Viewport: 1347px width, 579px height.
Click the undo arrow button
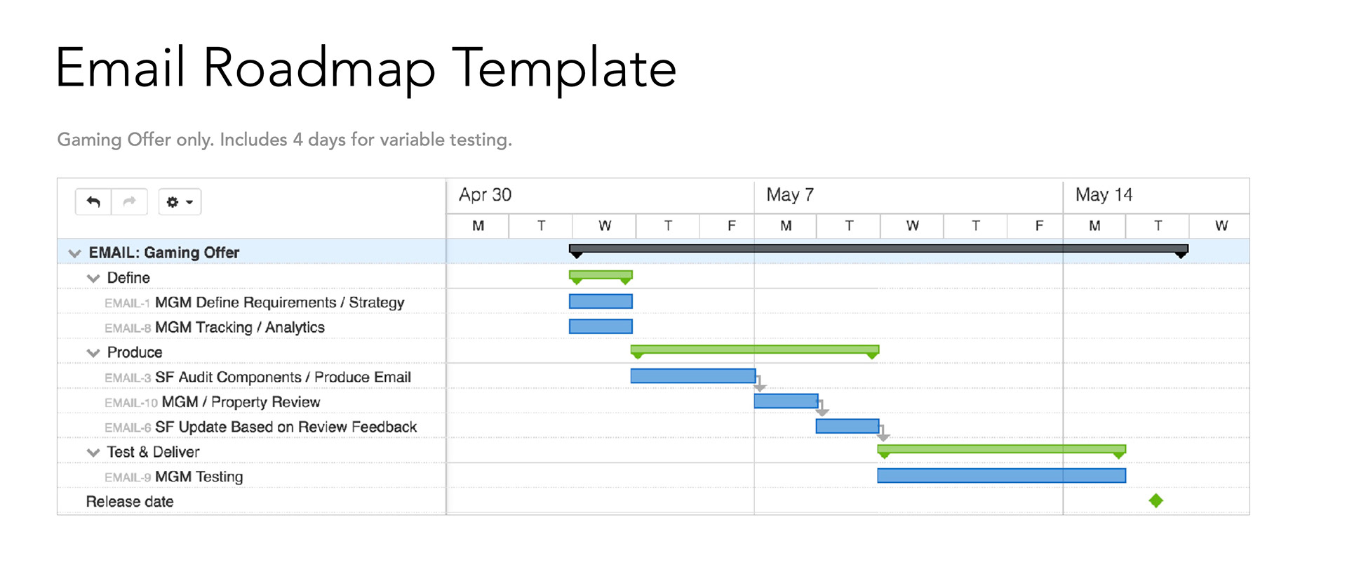(93, 202)
